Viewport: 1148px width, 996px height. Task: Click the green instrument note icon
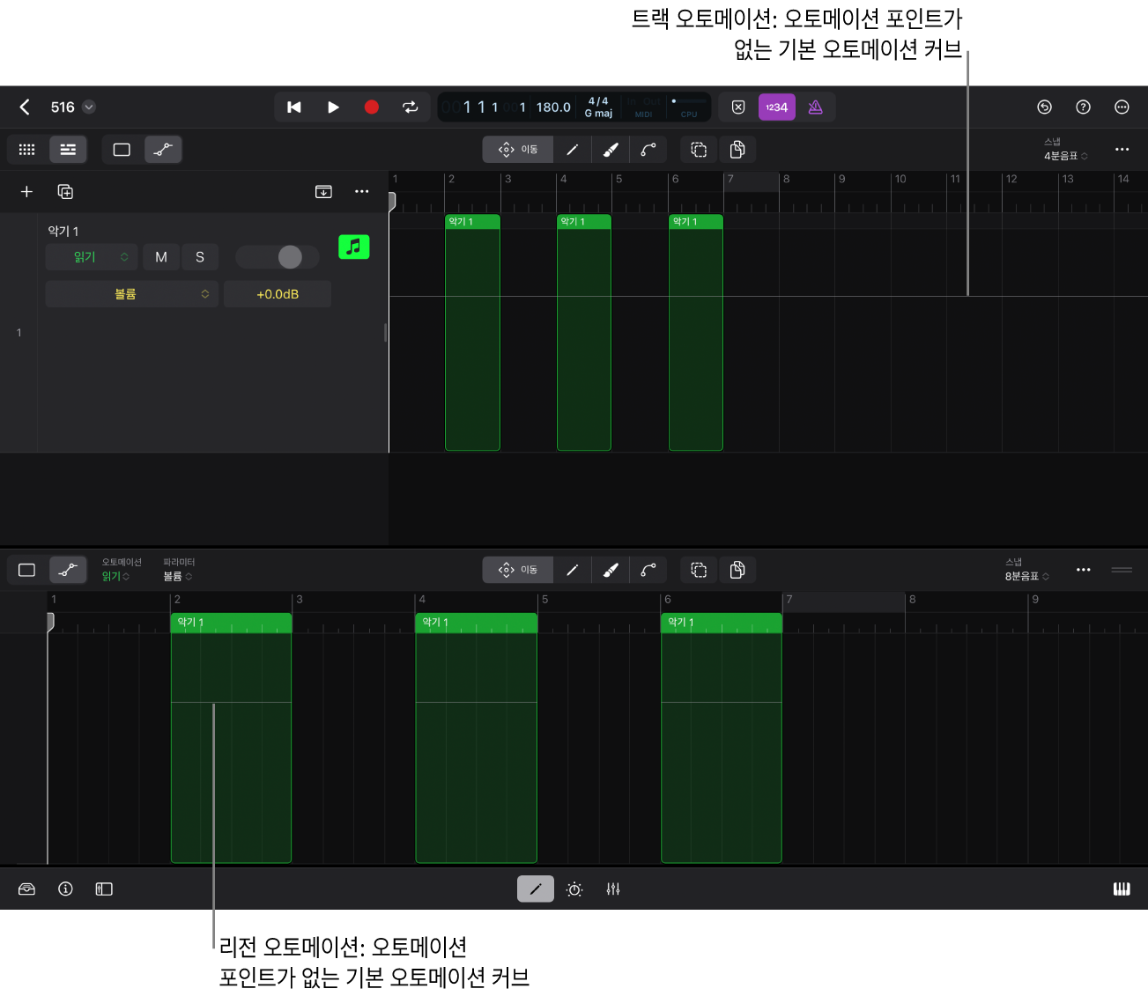click(354, 247)
